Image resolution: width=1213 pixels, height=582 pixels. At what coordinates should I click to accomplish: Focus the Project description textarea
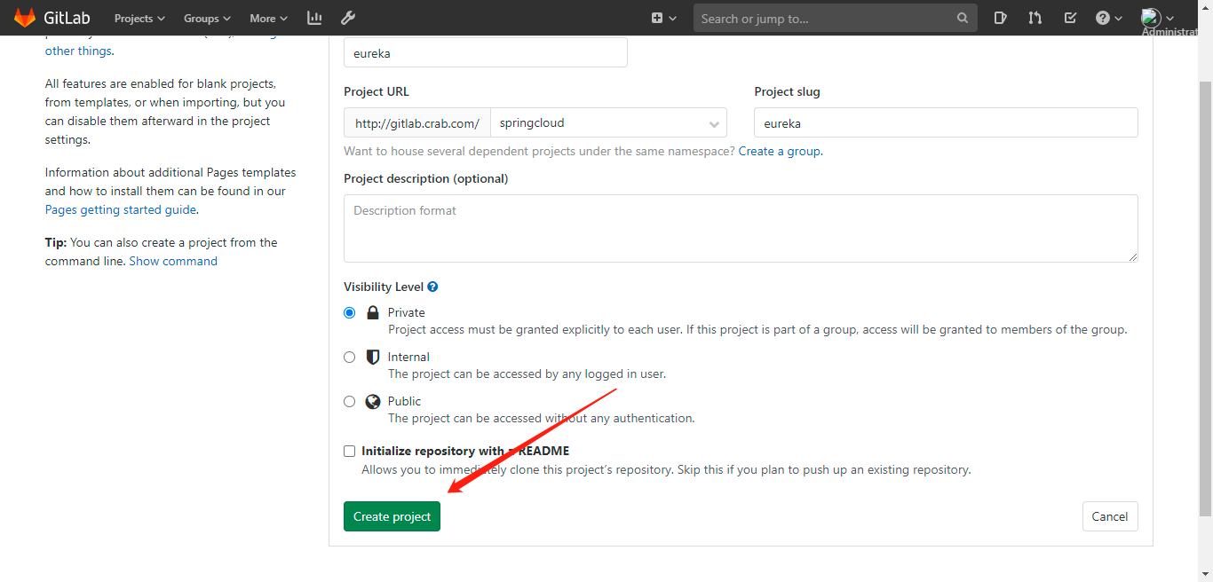(741, 228)
